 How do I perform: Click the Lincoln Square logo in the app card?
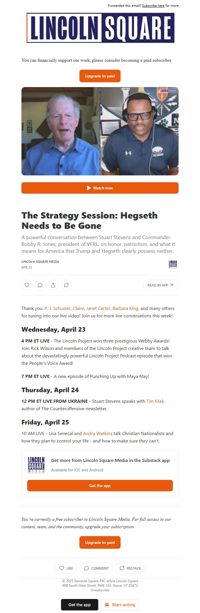36,465
